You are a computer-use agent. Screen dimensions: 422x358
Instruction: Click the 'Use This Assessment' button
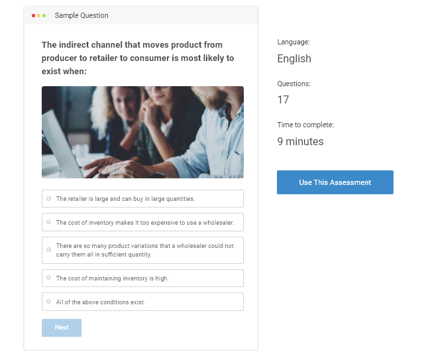[335, 182]
